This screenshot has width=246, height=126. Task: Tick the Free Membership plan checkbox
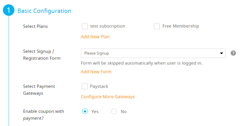point(157,26)
